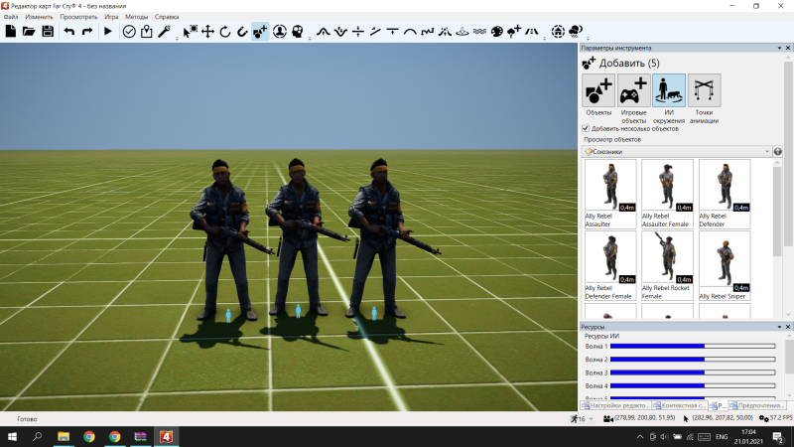794x447 pixels.
Task: Open Ресурсы panel options arrow
Action: [779, 327]
